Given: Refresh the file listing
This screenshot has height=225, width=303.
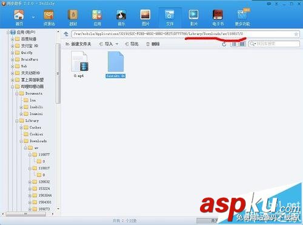Looking at the screenshot, I should point(224,44).
